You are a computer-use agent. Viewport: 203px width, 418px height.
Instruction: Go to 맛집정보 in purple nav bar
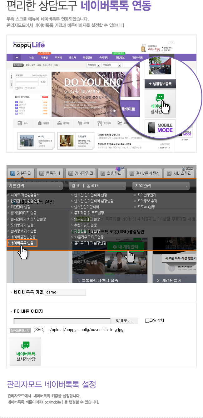(87, 58)
